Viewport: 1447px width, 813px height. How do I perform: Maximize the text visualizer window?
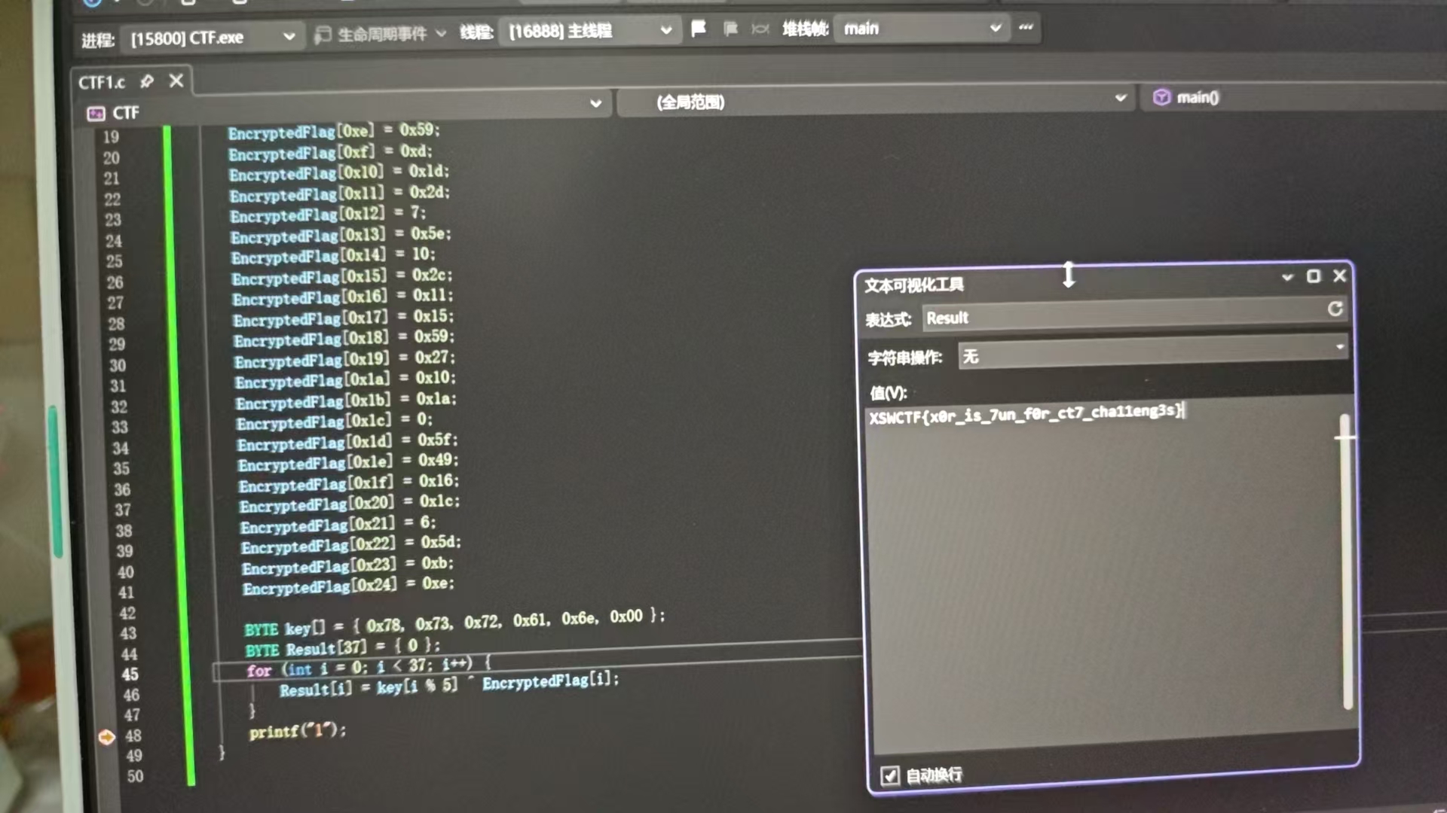[x=1314, y=276]
